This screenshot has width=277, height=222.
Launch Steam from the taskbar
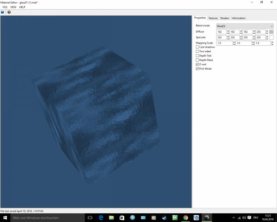click(x=164, y=218)
